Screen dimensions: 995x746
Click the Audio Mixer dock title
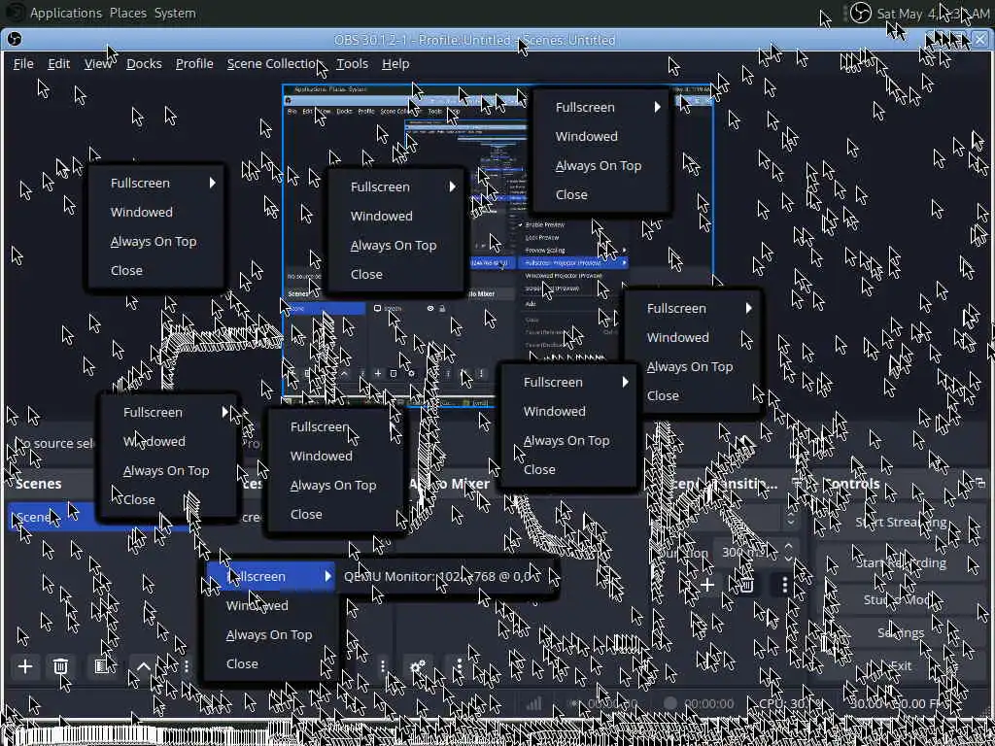tap(449, 484)
